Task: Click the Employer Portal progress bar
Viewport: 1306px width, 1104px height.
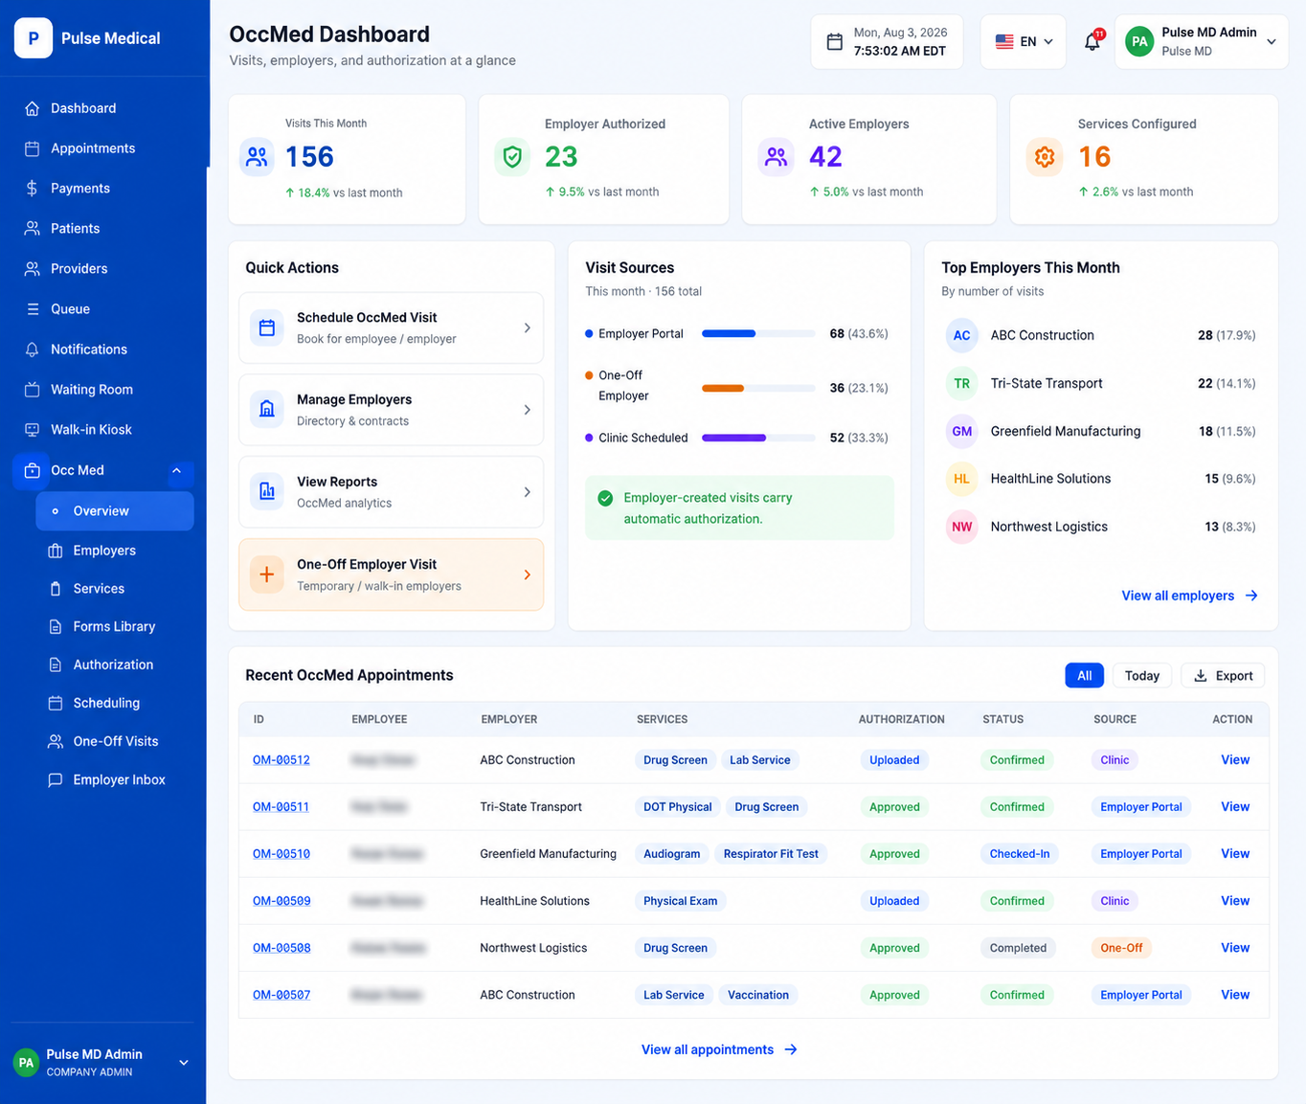Action: [758, 333]
